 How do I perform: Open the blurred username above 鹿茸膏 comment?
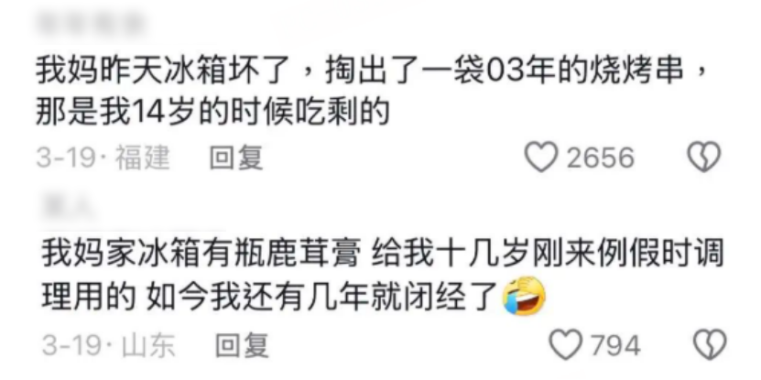click(x=68, y=208)
